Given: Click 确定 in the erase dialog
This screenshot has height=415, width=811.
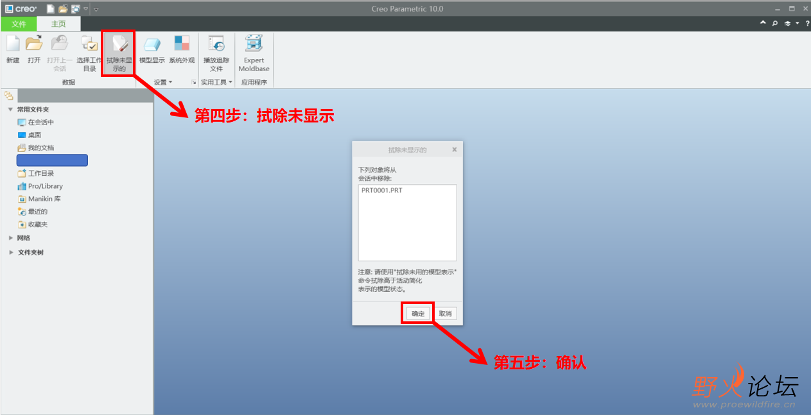Looking at the screenshot, I should [418, 314].
